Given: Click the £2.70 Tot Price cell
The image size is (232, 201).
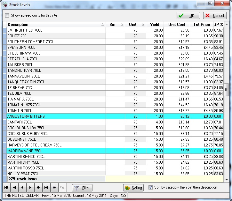Looking at the screenshot, I should coord(202,122).
